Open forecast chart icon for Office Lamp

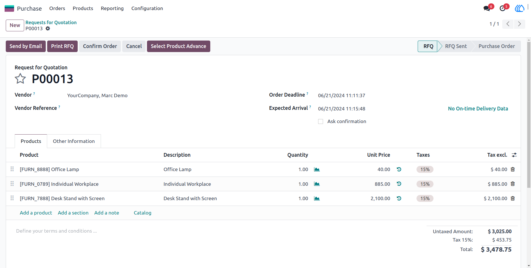click(317, 169)
